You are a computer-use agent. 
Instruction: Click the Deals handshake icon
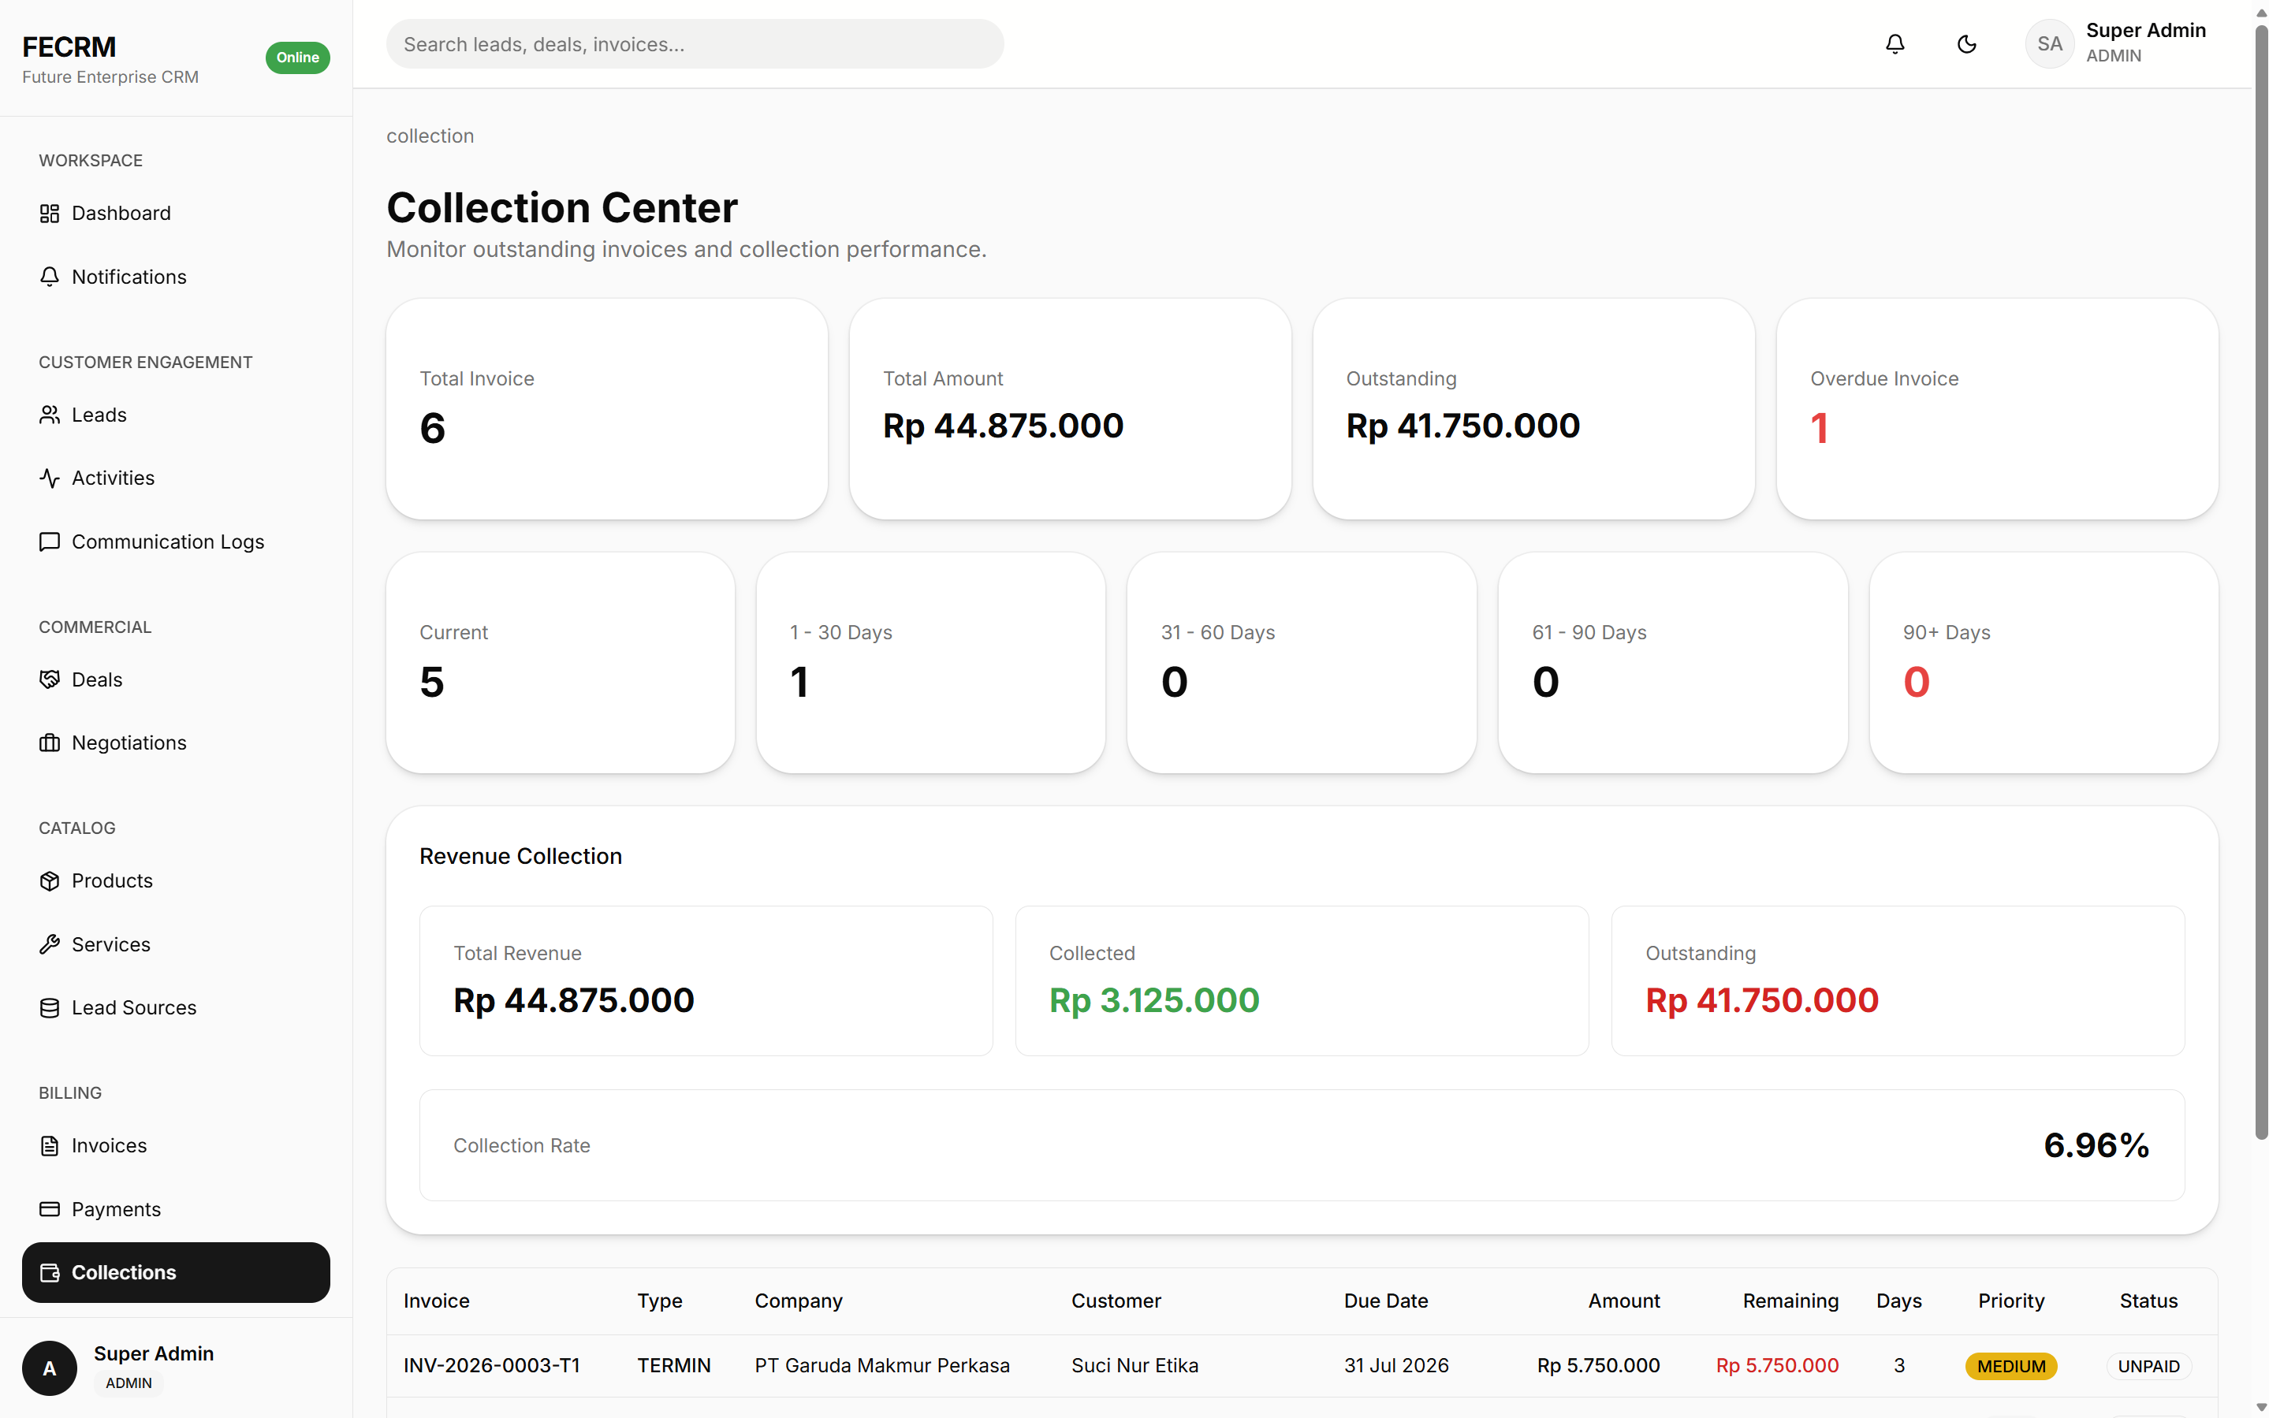(x=50, y=679)
